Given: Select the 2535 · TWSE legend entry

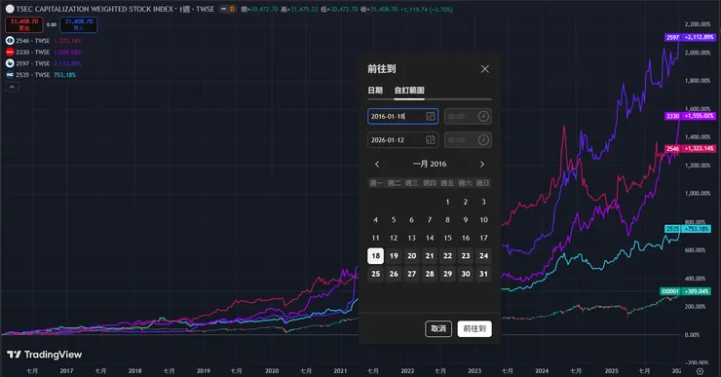Looking at the screenshot, I should click(x=33, y=74).
